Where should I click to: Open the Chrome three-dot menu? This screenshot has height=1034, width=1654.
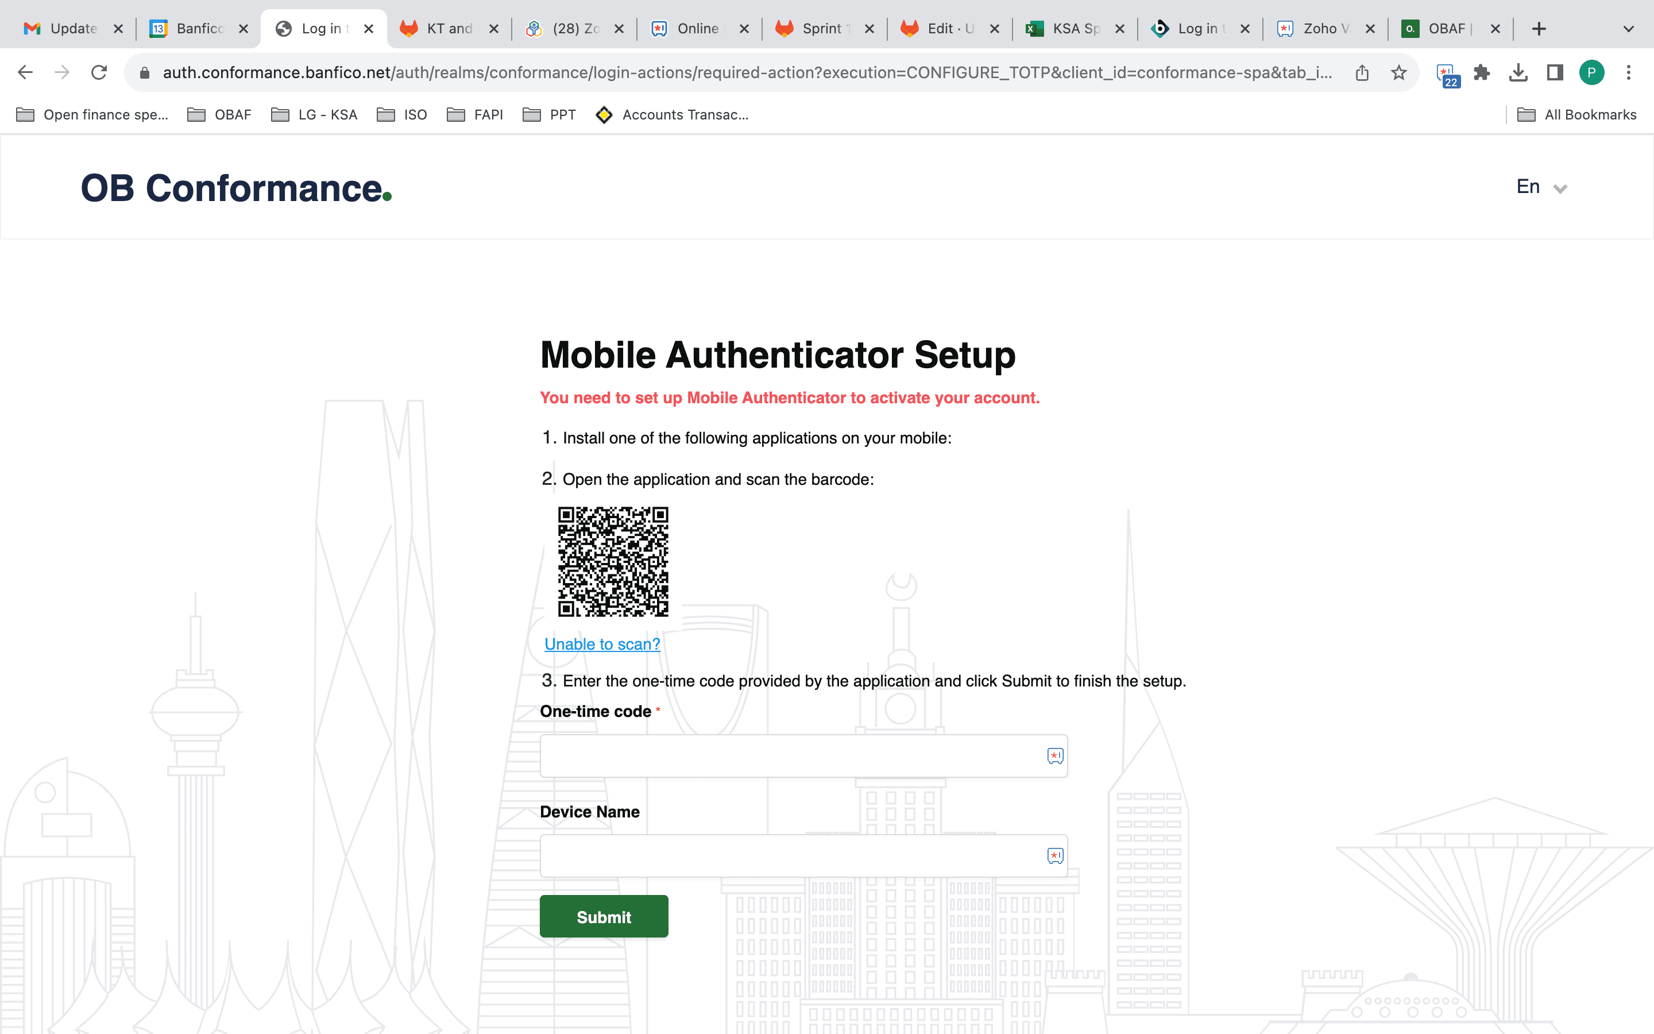[1629, 72]
